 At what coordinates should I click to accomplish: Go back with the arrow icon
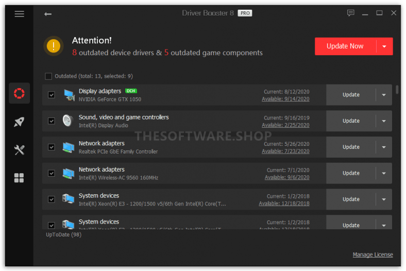pos(47,14)
